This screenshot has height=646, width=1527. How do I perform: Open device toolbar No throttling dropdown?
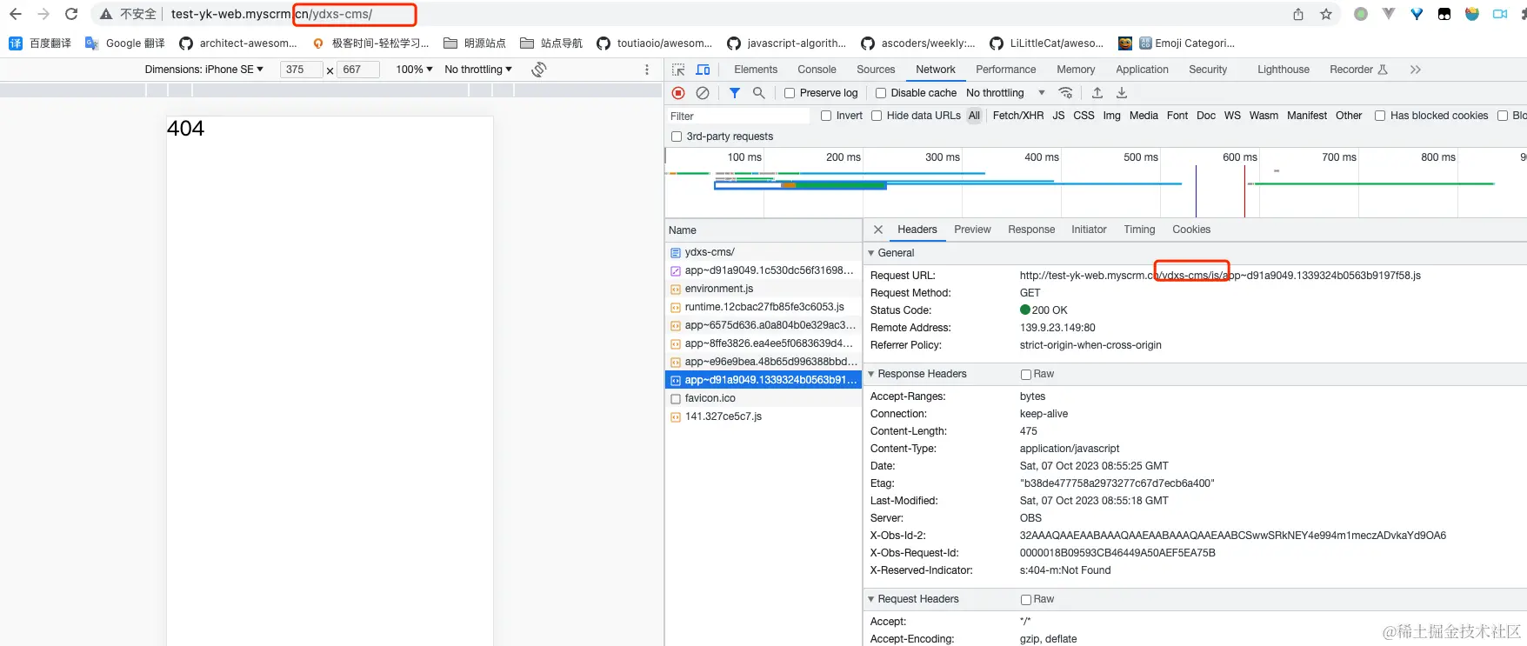[x=478, y=70]
